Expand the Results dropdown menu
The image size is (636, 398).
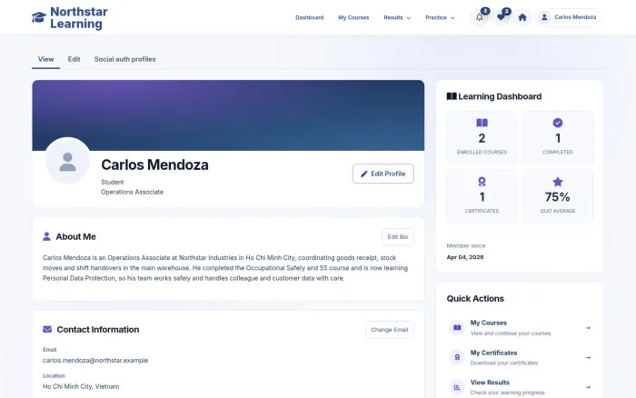pos(397,18)
